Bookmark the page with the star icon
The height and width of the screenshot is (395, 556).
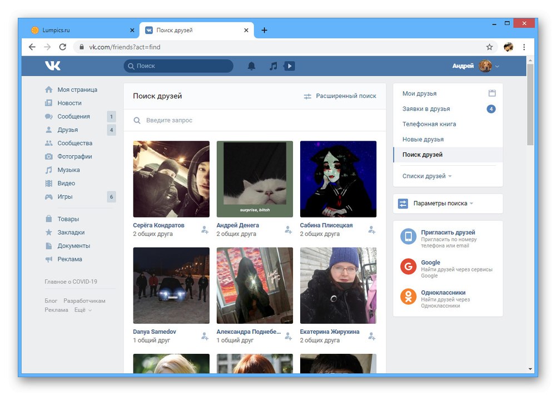pos(489,47)
